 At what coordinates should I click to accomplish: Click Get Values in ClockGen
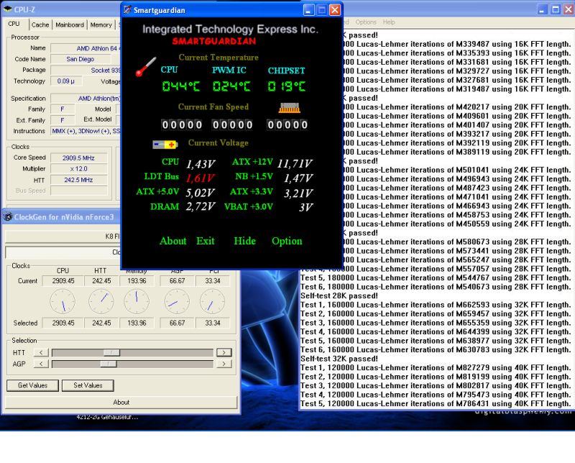point(32,385)
